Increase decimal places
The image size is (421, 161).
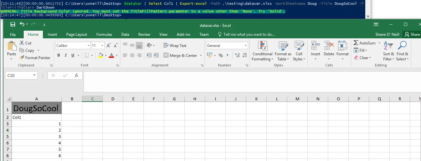(237, 55)
